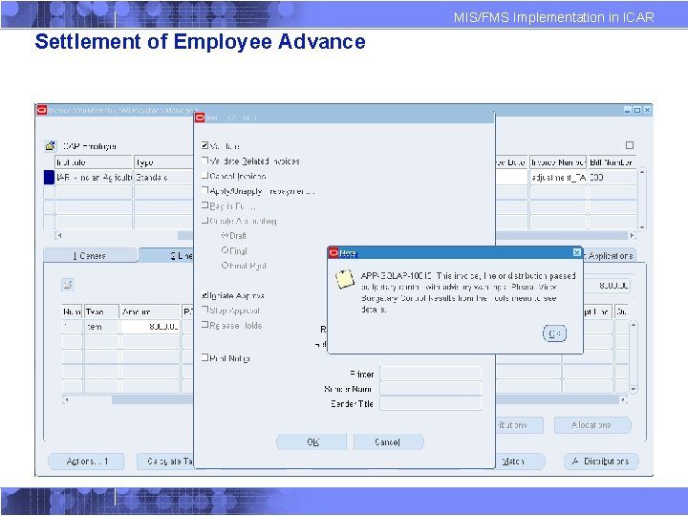Click the folder edit icon beside ICAR Employee

tap(51, 145)
